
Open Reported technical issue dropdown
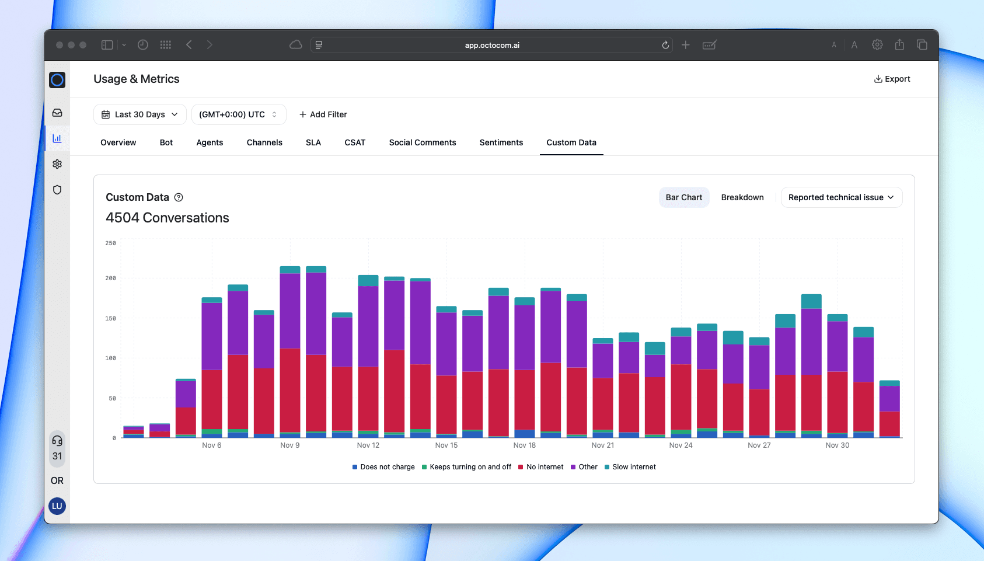[x=841, y=197]
